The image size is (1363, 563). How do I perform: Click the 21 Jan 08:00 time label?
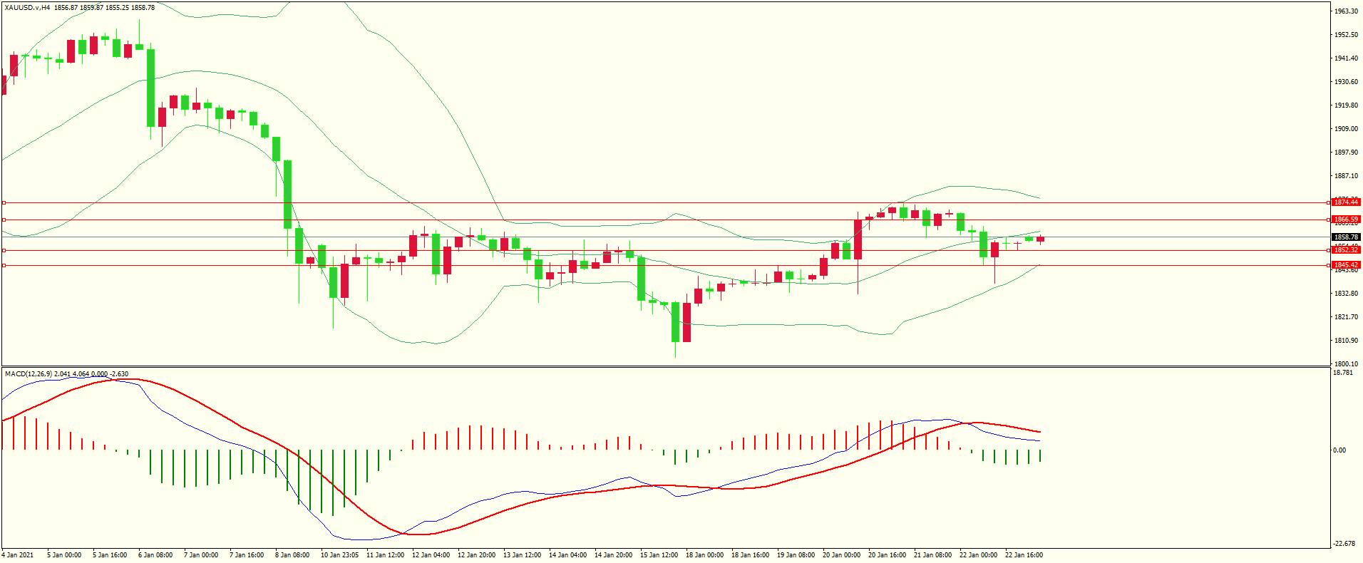(932, 555)
